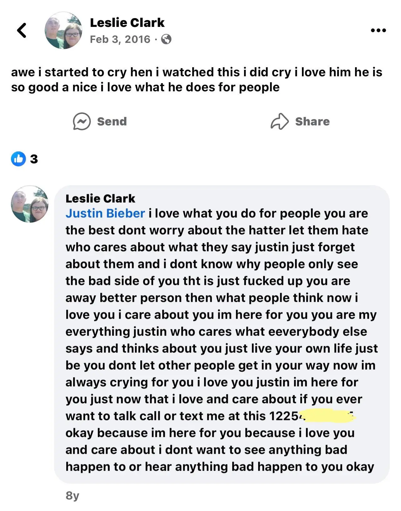
Task: Click Leslie Clark's name in the comment
Action: point(100,198)
